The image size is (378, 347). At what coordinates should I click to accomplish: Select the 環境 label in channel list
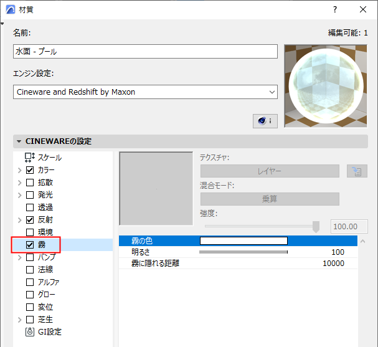pyautogui.click(x=45, y=232)
